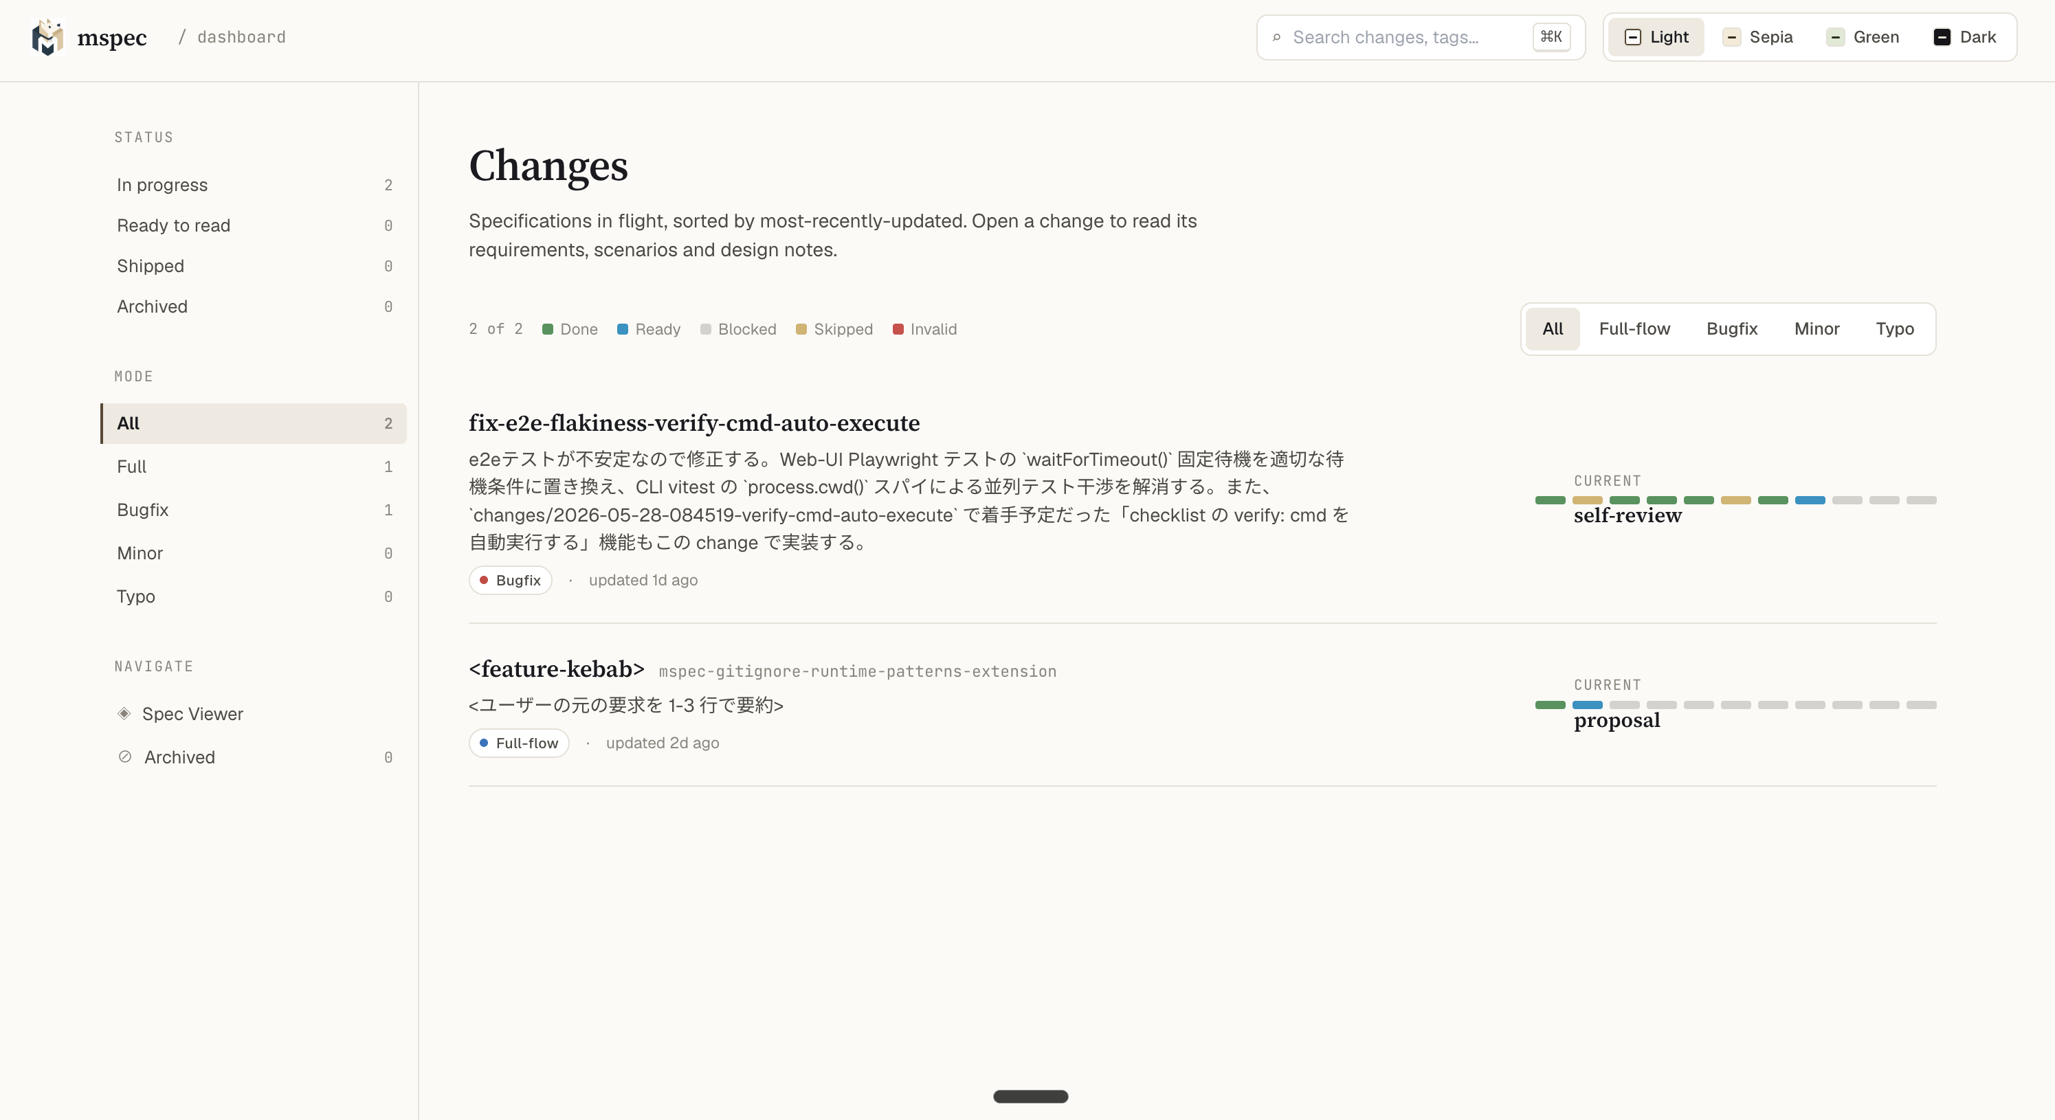The image size is (2055, 1120).
Task: Click the Changes page heading
Action: (x=548, y=166)
